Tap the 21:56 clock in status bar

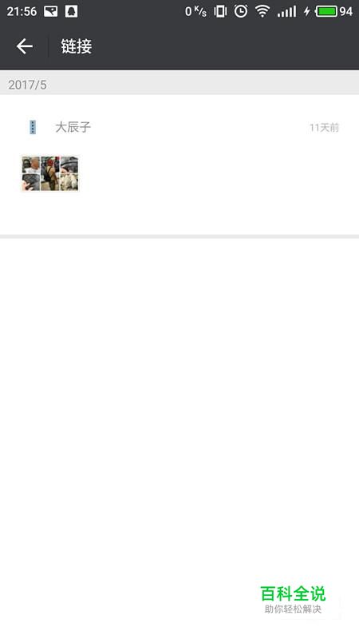tap(22, 11)
